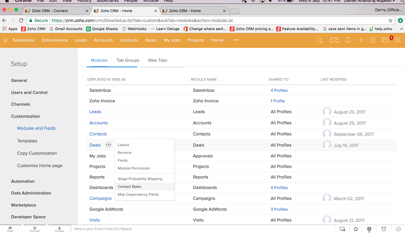Click the July 14, 2017 date in Deals row

tap(346, 145)
